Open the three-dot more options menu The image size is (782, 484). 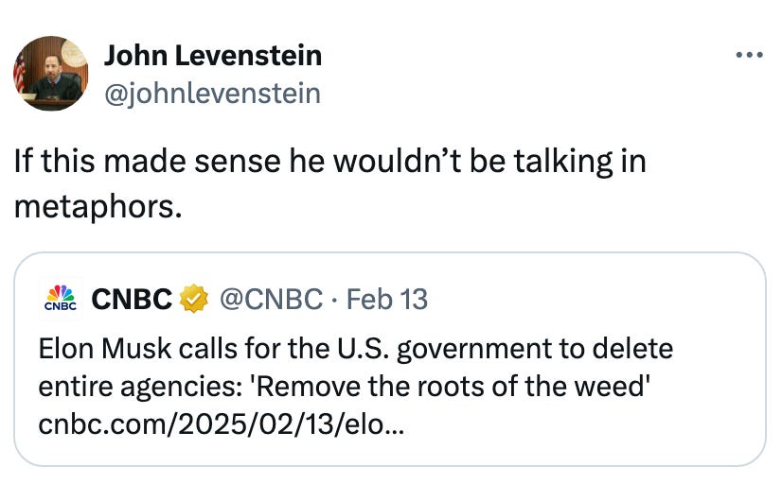point(749,54)
